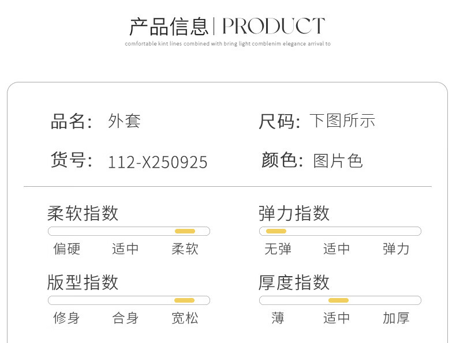Click the 外套 product name value
The height and width of the screenshot is (343, 456).
[125, 121]
